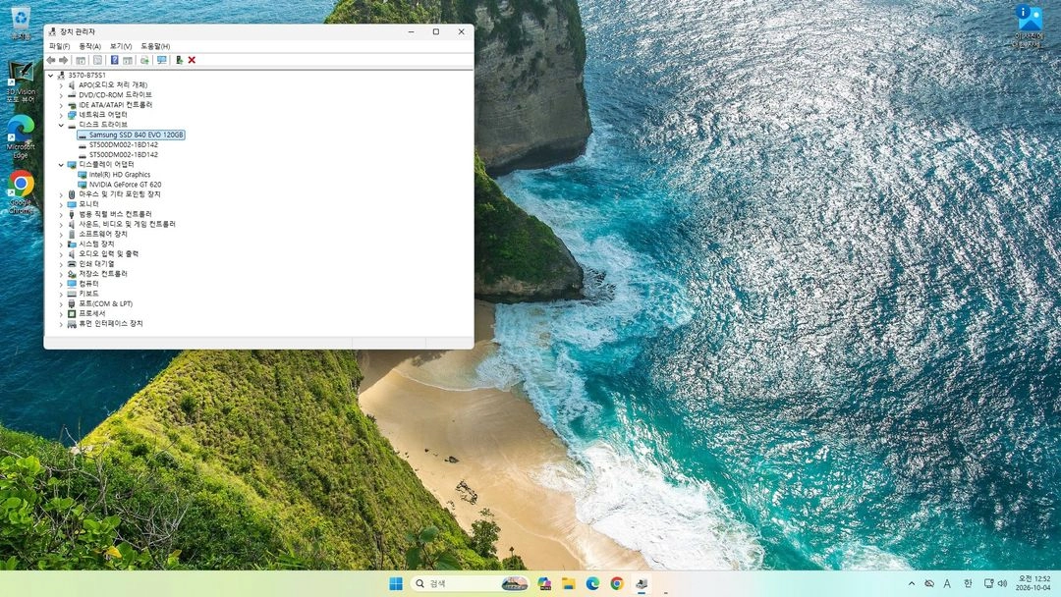Select the 저장소 컨트롤러 category

click(x=103, y=274)
